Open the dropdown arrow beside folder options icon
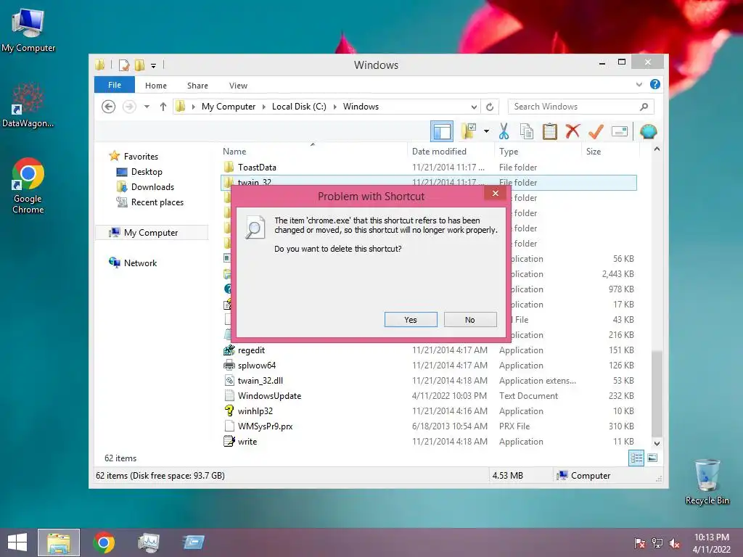Image resolution: width=743 pixels, height=557 pixels. coord(486,131)
